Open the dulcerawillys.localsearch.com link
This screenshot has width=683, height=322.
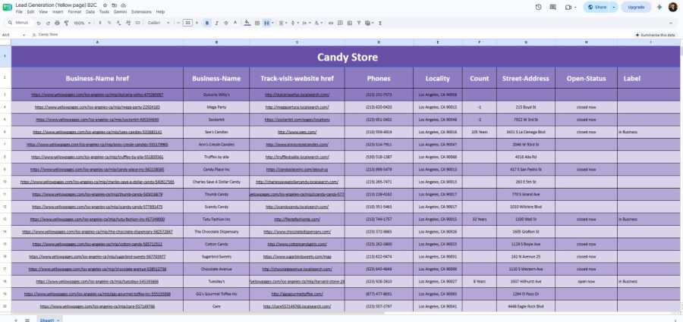pos(297,95)
